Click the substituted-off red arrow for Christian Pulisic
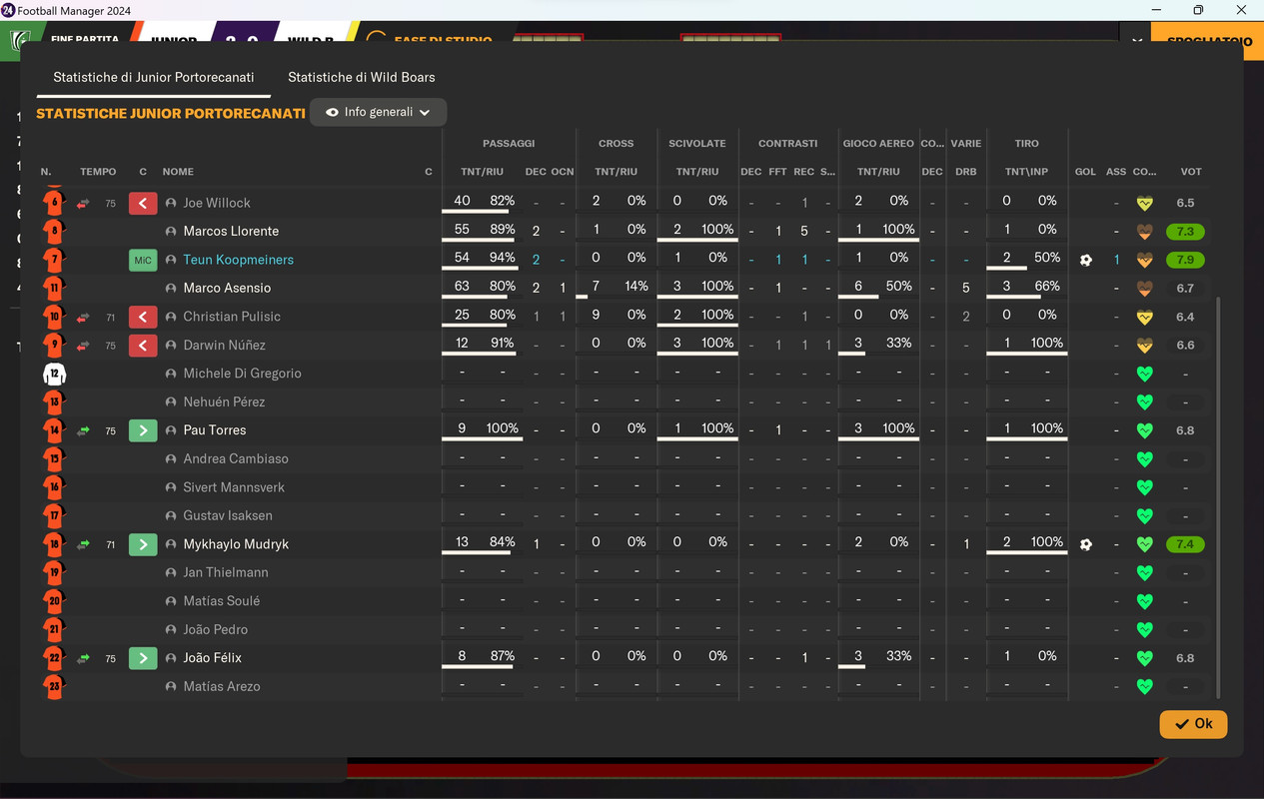1264x799 pixels. 143,317
